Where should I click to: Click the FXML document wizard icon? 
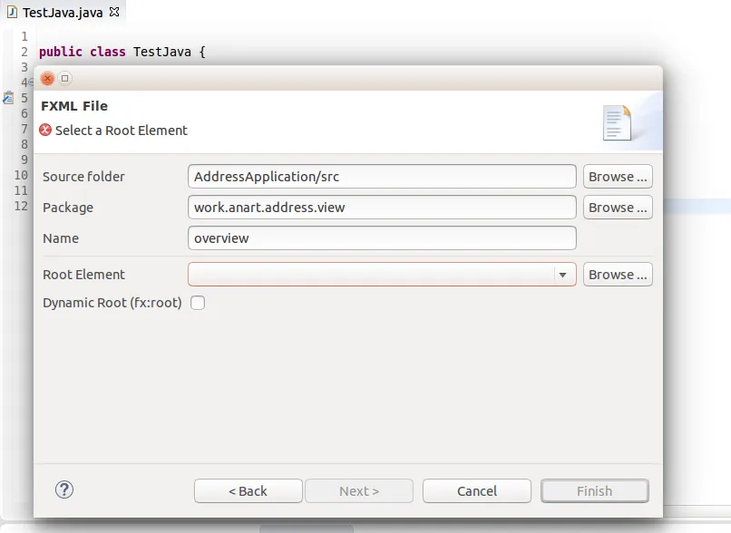[x=617, y=123]
